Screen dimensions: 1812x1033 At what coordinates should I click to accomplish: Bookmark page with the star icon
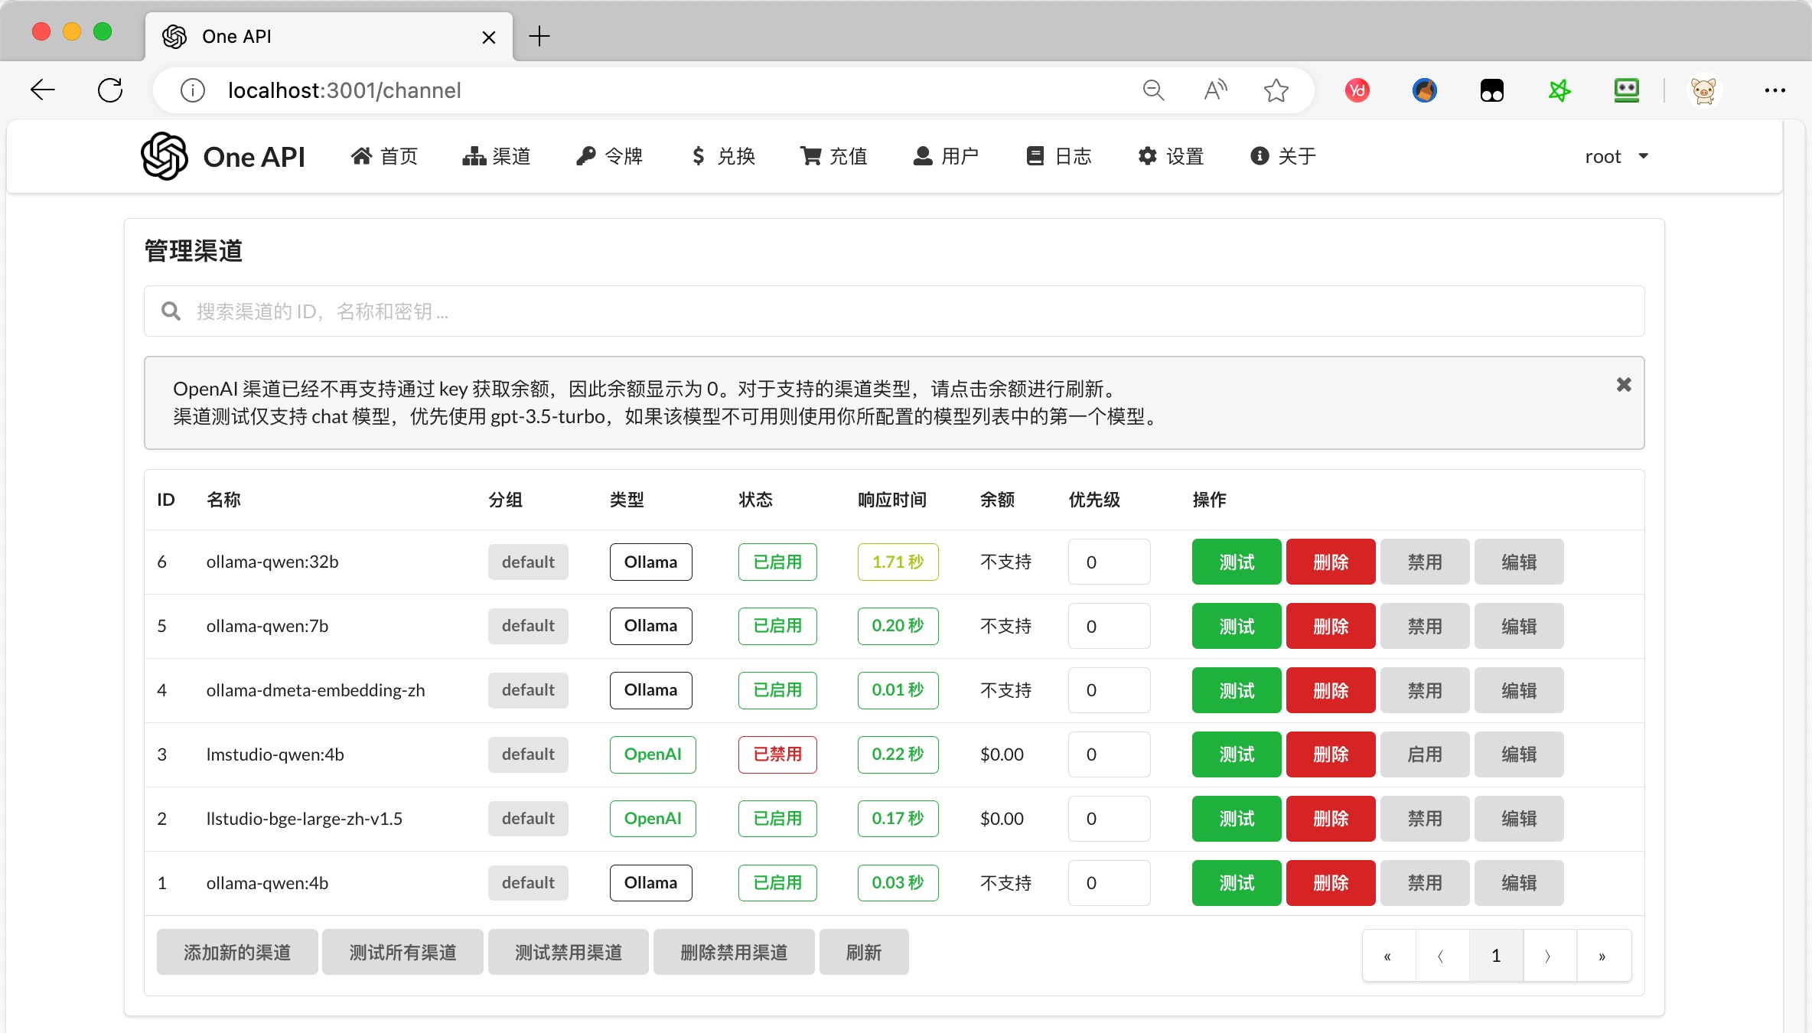[1276, 90]
